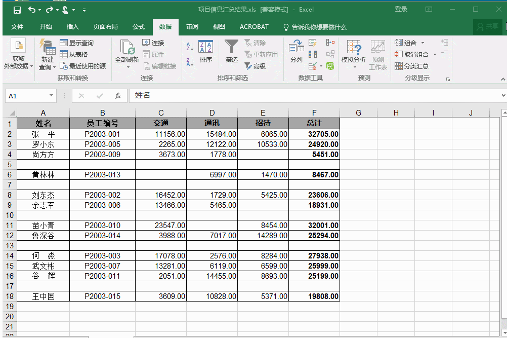Open the Sort dialog (排序)

coord(205,51)
